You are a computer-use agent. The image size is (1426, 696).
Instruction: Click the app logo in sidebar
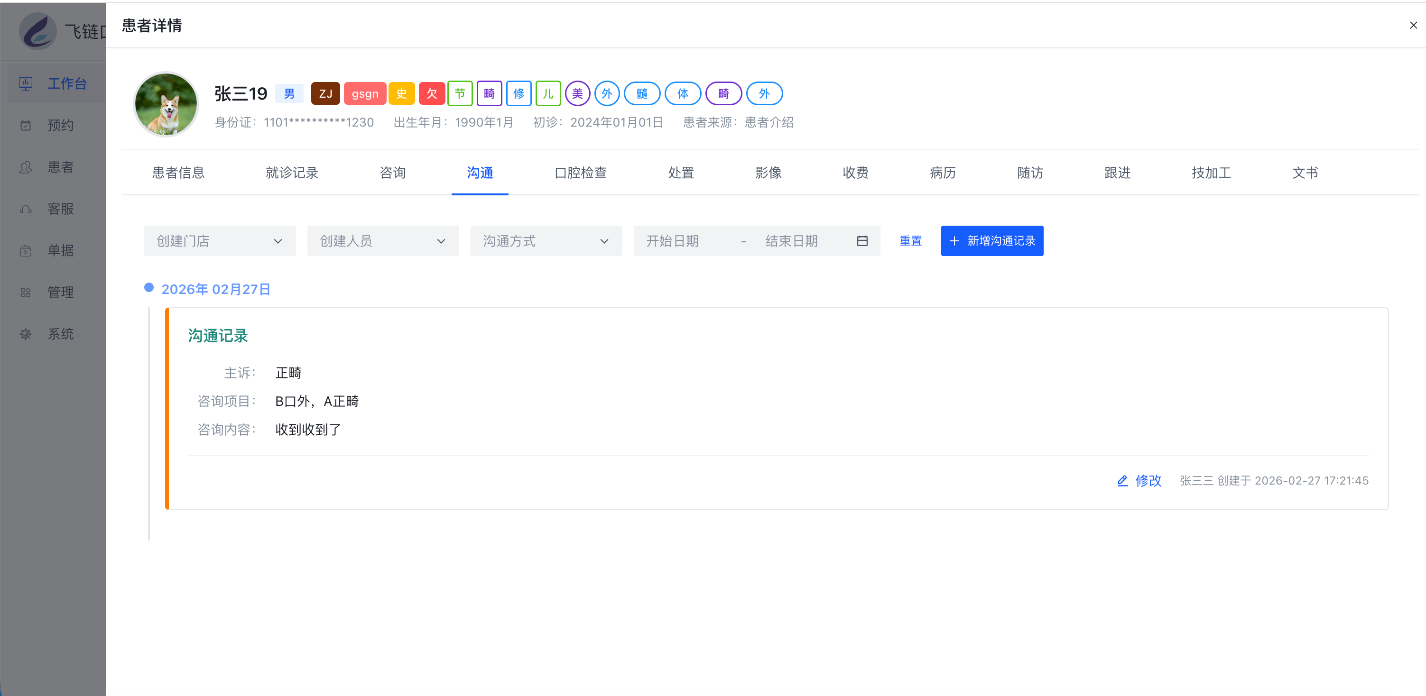37,31
